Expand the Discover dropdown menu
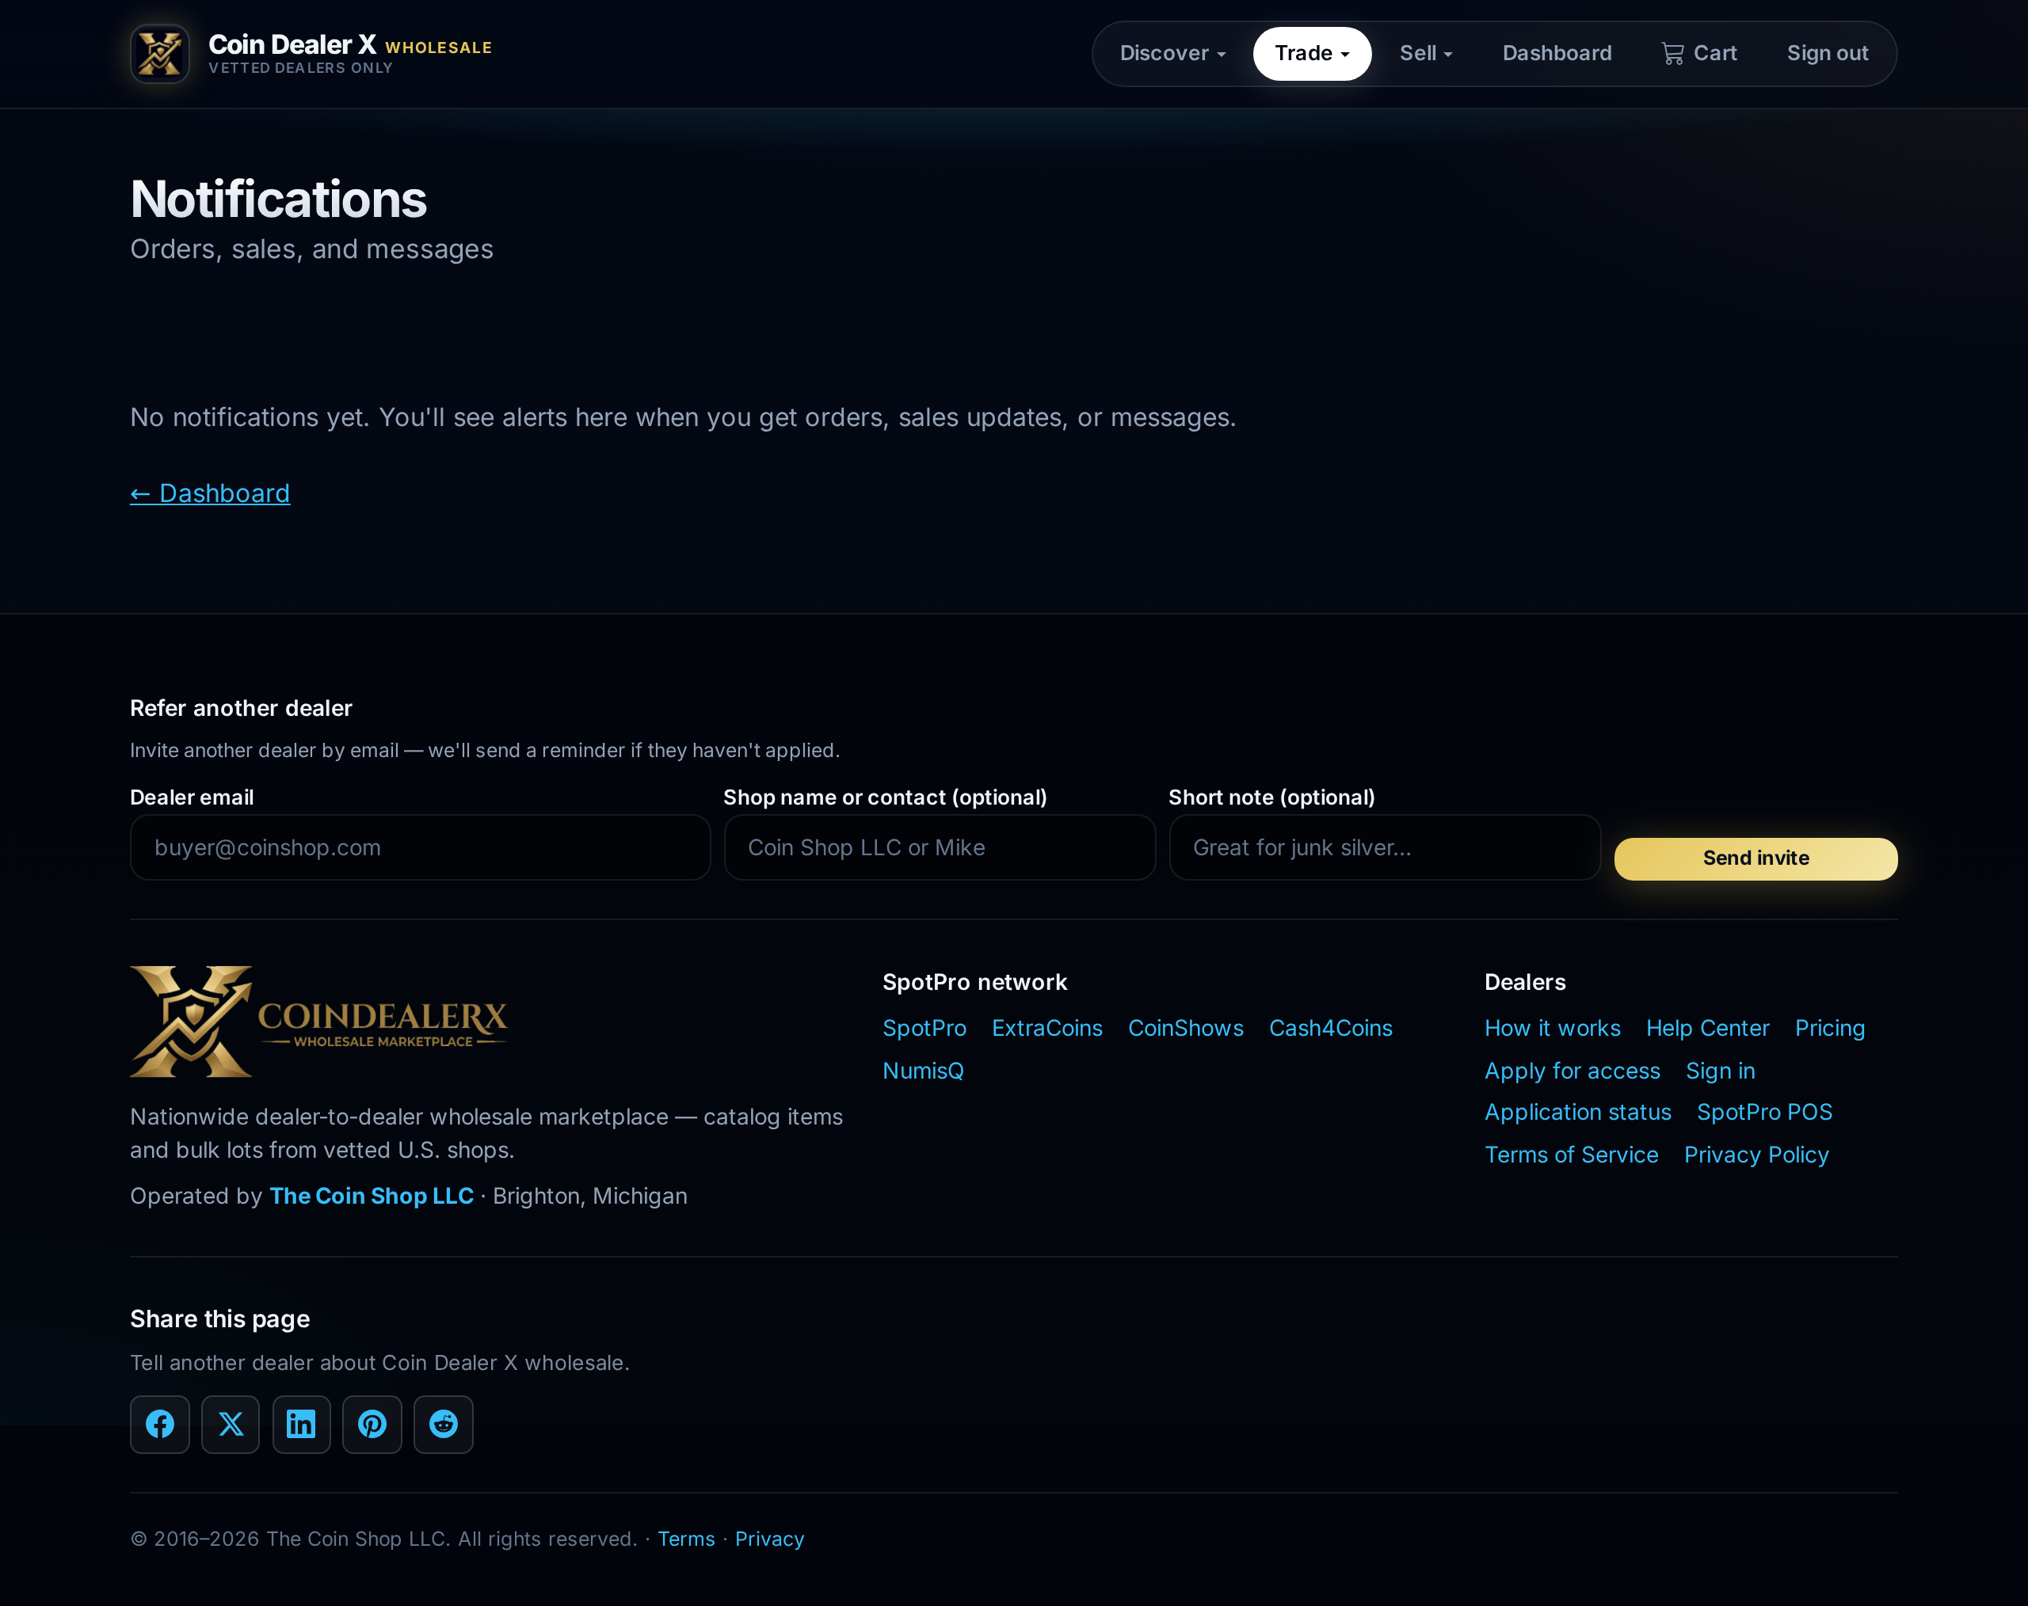The height and width of the screenshot is (1606, 2028). click(1173, 54)
